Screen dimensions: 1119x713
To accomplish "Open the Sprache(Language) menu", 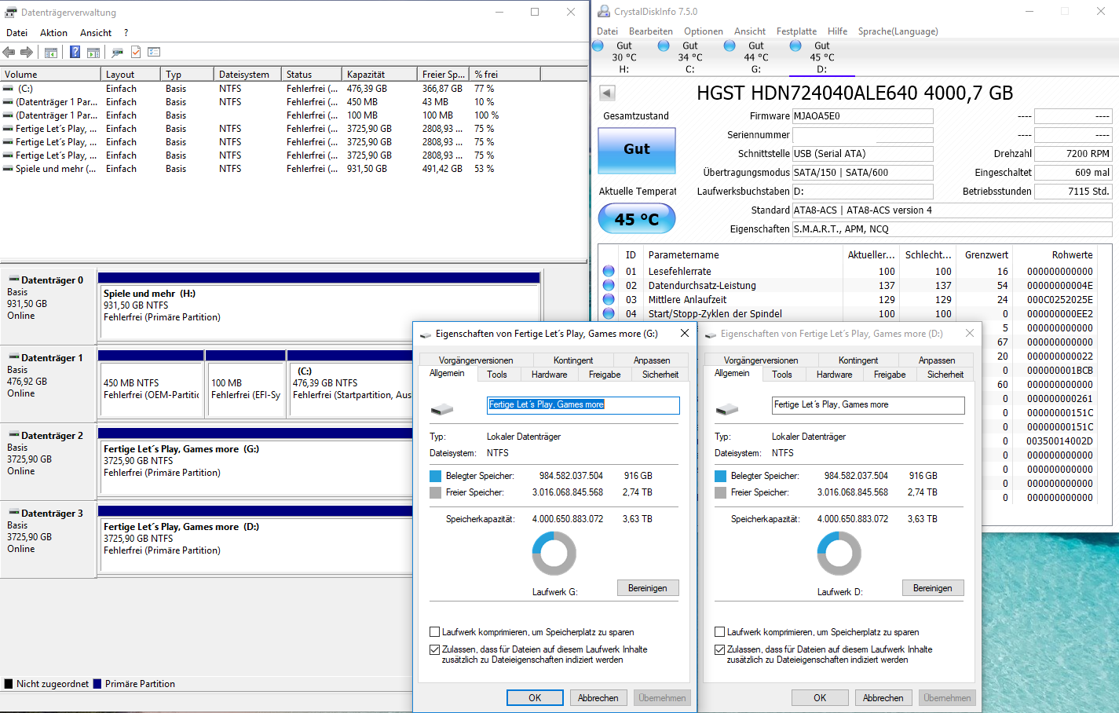I will pyautogui.click(x=898, y=31).
